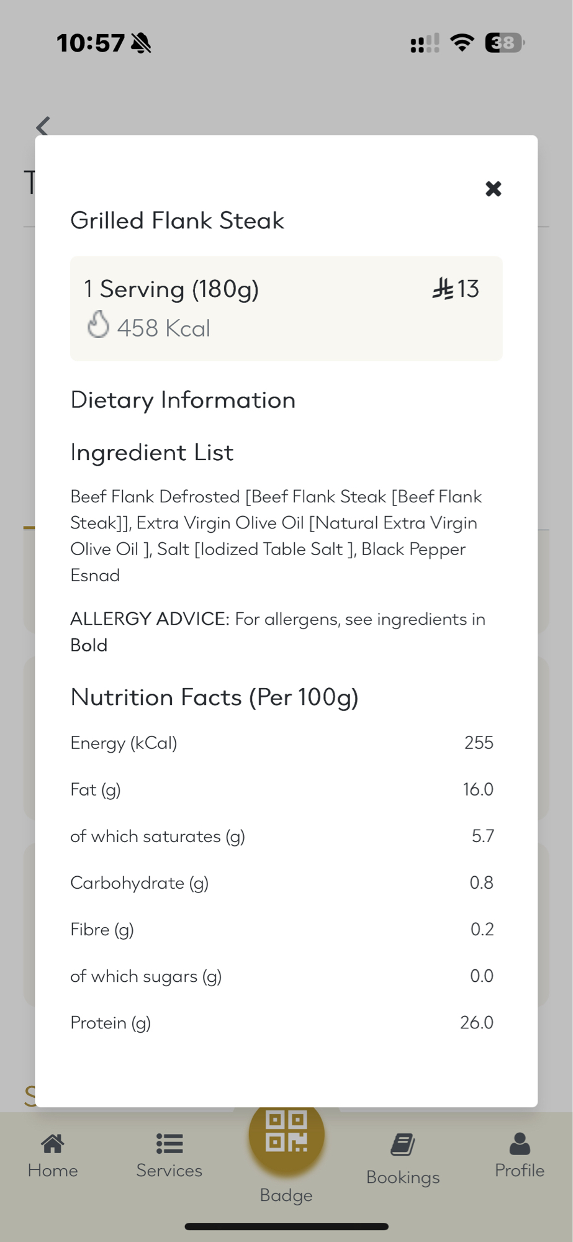Viewport: 573px width, 1242px height.
Task: Tap the riyal currency price symbol
Action: [443, 289]
